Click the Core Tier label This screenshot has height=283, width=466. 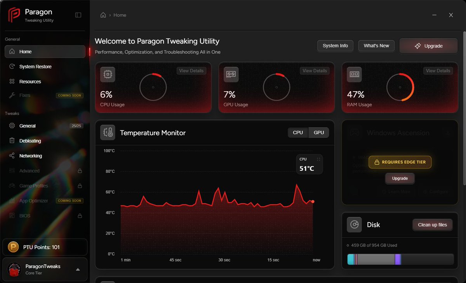(x=34, y=273)
